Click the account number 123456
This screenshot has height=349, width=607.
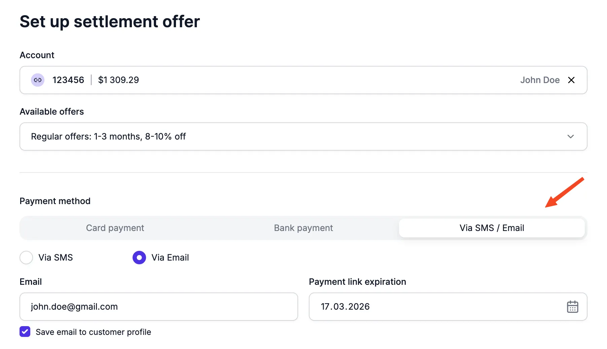(x=68, y=80)
